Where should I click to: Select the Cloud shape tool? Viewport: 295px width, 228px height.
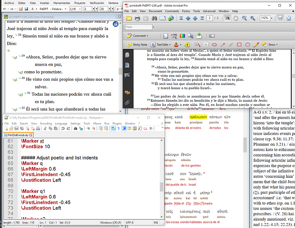coord(214,45)
